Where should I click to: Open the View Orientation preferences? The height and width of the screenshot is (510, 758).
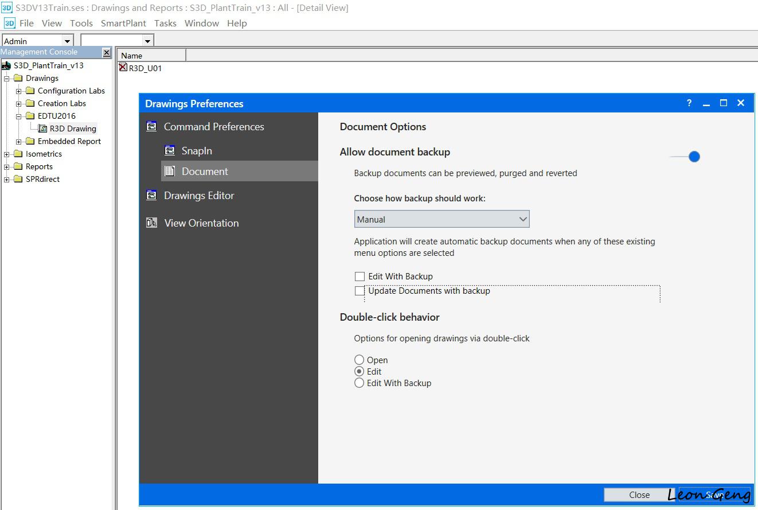[201, 223]
